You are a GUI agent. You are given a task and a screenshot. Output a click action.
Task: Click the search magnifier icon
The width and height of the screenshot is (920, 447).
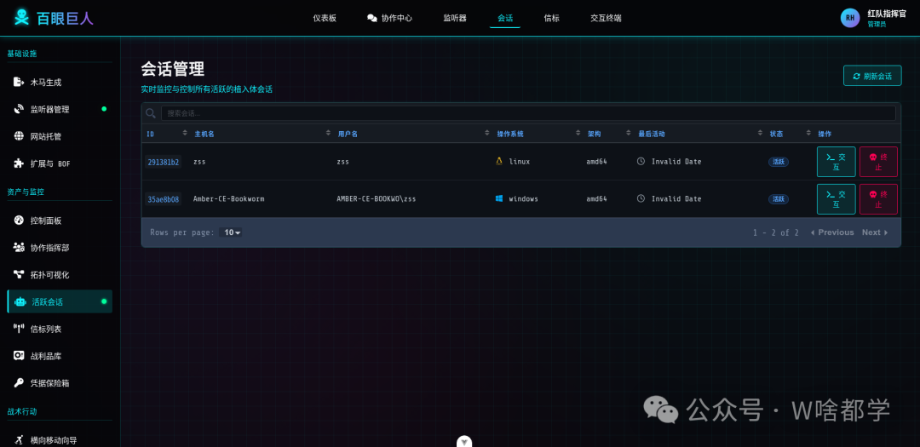click(x=151, y=113)
